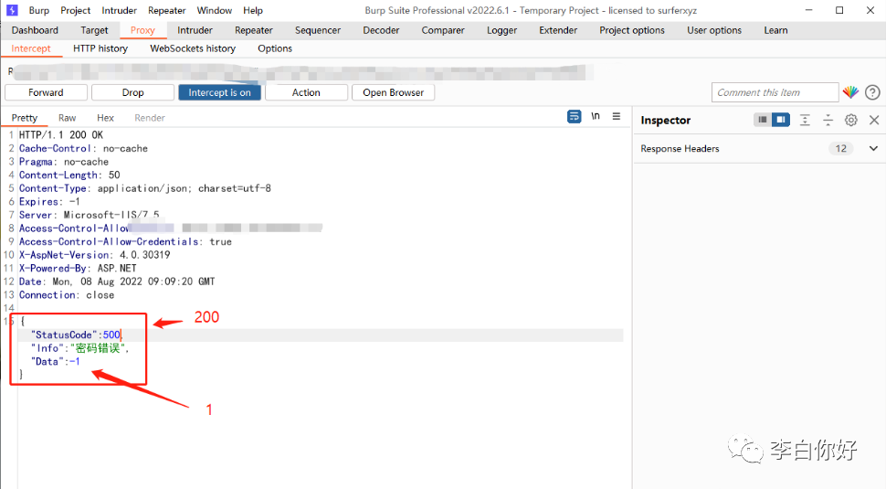Switch to WebSockets history sub-tab
886x489 pixels.
pos(193,48)
